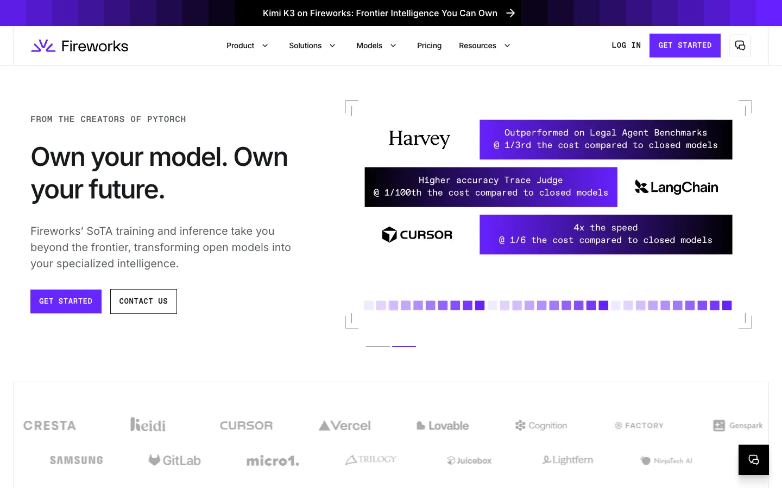Expand the Product menu chevron
The width and height of the screenshot is (782, 488).
pos(265,46)
